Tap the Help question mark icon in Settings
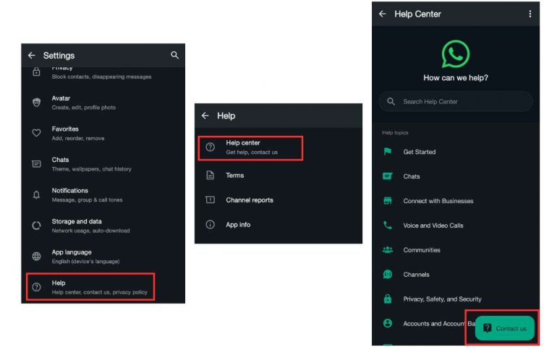Viewport: 557px width, 347px height. 36,287
